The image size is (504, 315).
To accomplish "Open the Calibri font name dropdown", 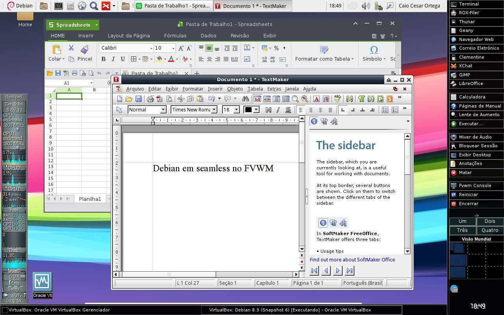I will pos(151,48).
